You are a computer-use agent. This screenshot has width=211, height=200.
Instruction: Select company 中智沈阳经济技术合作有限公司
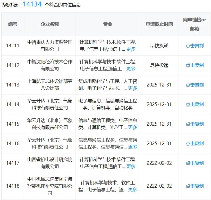click(50, 65)
